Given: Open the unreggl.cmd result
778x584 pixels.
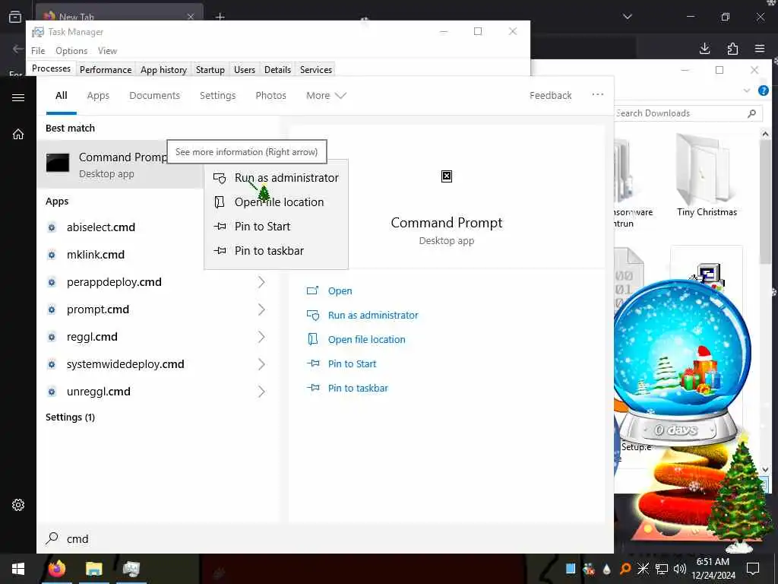Looking at the screenshot, I should point(99,392).
